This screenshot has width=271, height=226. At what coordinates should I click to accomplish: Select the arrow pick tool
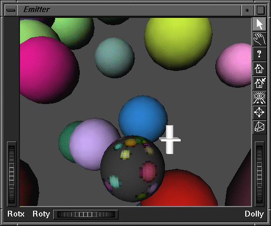tap(259, 24)
